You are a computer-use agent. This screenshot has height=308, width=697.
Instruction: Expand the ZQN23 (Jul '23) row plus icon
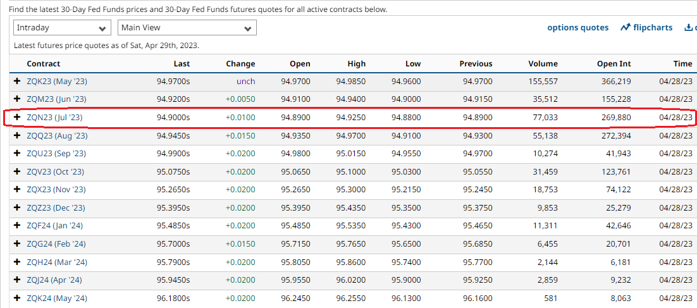17,118
